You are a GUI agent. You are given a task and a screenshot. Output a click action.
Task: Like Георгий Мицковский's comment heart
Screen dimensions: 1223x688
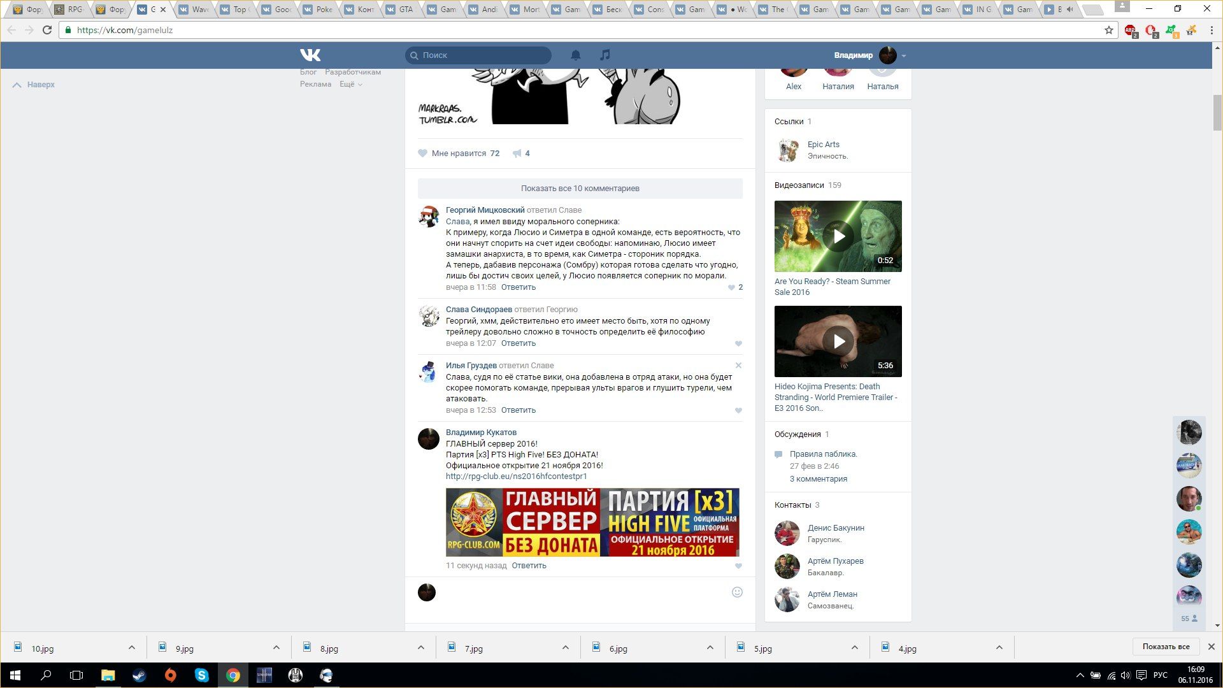tap(731, 288)
